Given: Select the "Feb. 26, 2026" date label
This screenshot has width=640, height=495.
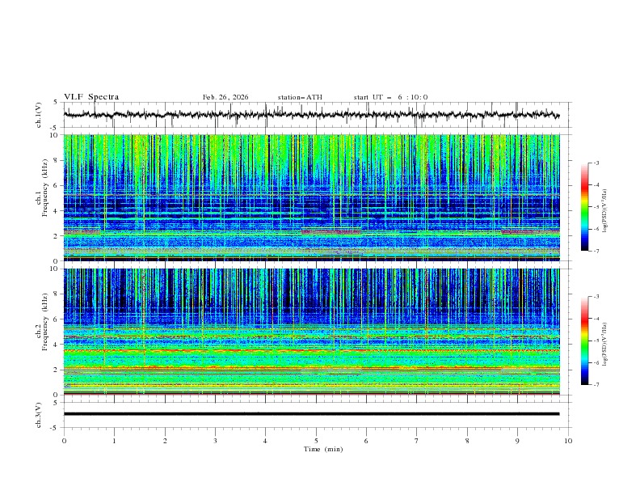Looking at the screenshot, I should coord(225,97).
